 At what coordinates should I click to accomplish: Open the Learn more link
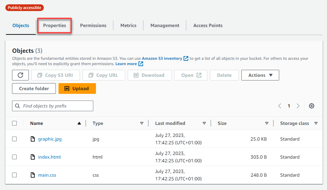pyautogui.click(x=126, y=64)
